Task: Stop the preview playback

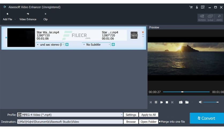Action: click(x=167, y=102)
